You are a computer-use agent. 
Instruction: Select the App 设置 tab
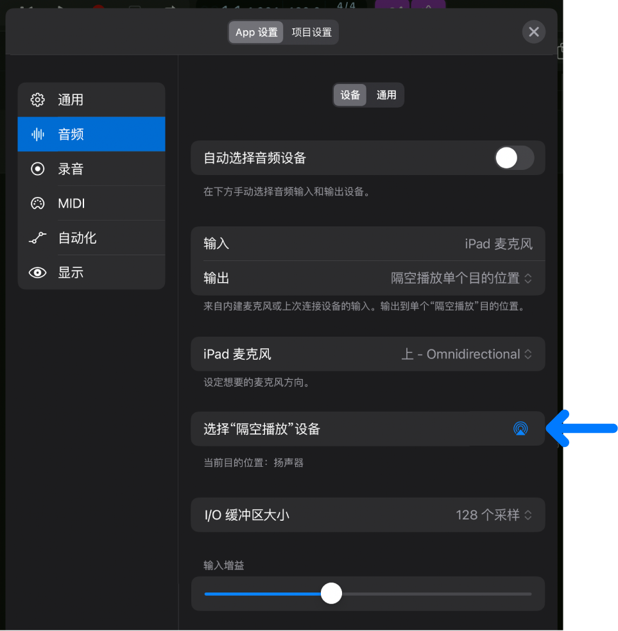point(255,31)
